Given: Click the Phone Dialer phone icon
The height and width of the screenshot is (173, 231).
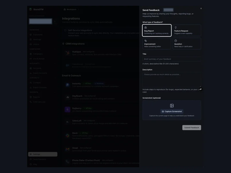Looking at the screenshot, I should click(68, 161).
